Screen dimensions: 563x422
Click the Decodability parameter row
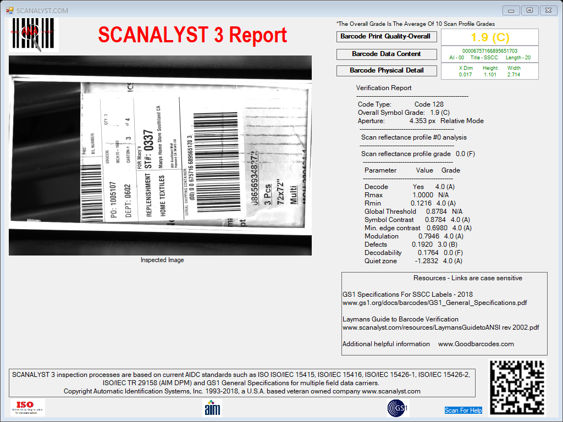click(x=413, y=253)
